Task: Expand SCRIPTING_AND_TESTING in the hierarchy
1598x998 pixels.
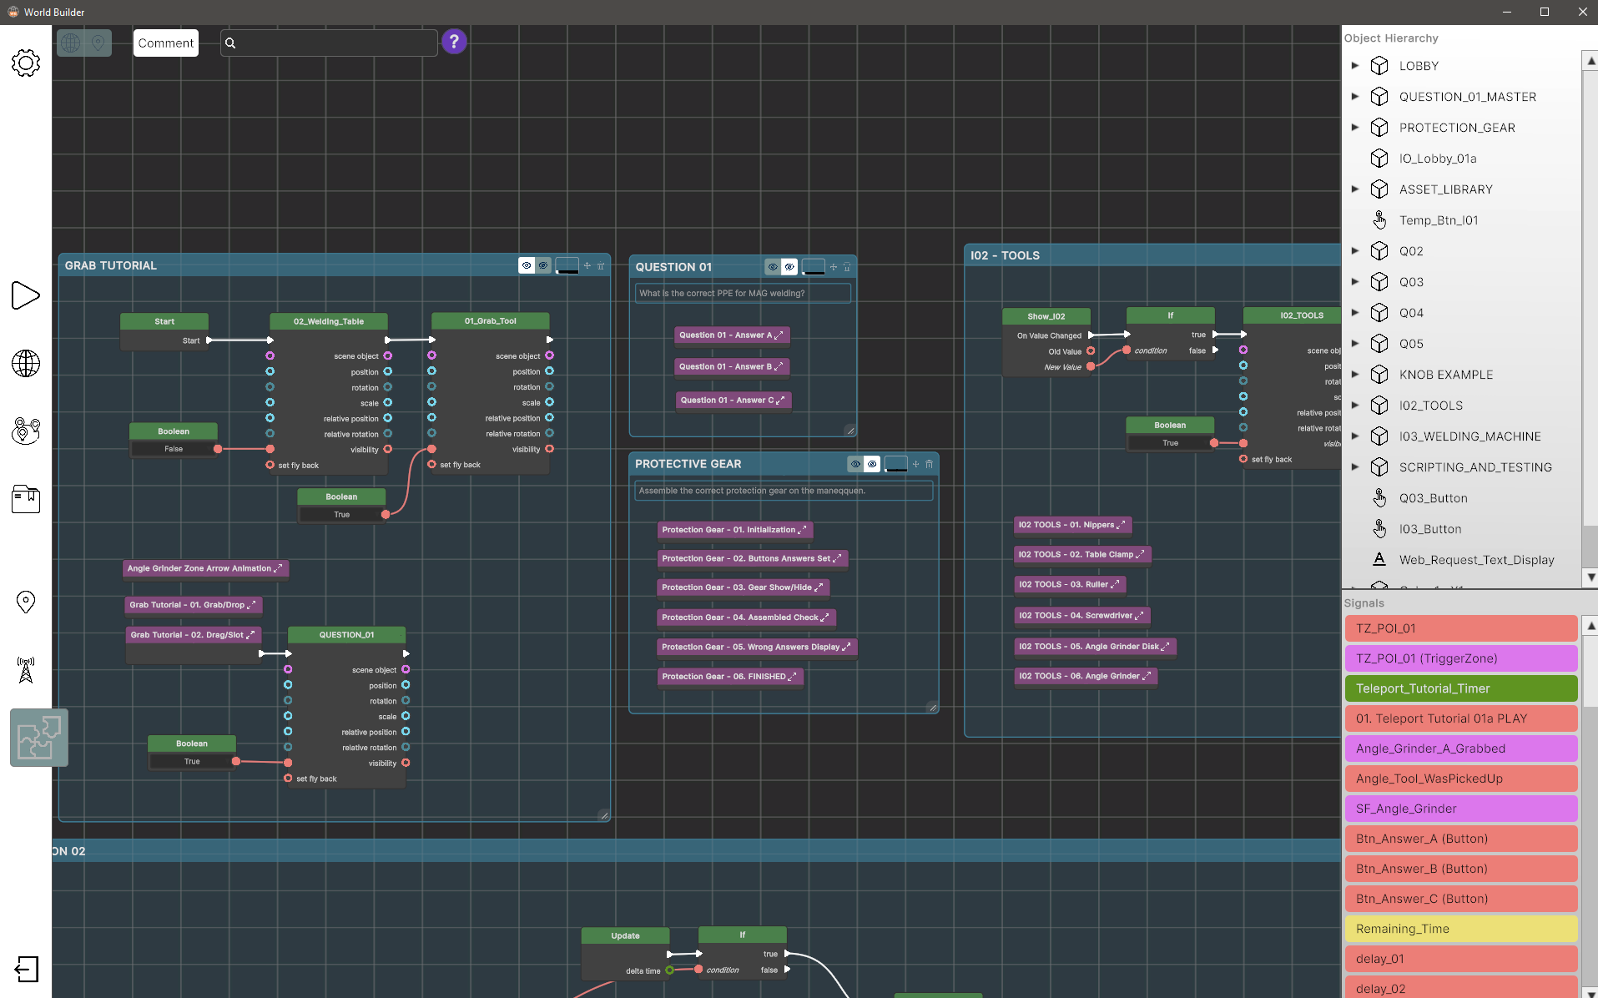Action: point(1354,466)
